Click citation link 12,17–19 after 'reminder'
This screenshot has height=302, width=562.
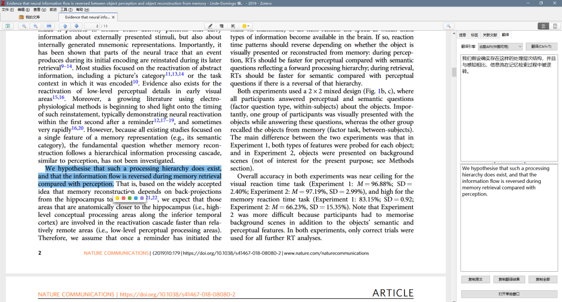point(164,120)
